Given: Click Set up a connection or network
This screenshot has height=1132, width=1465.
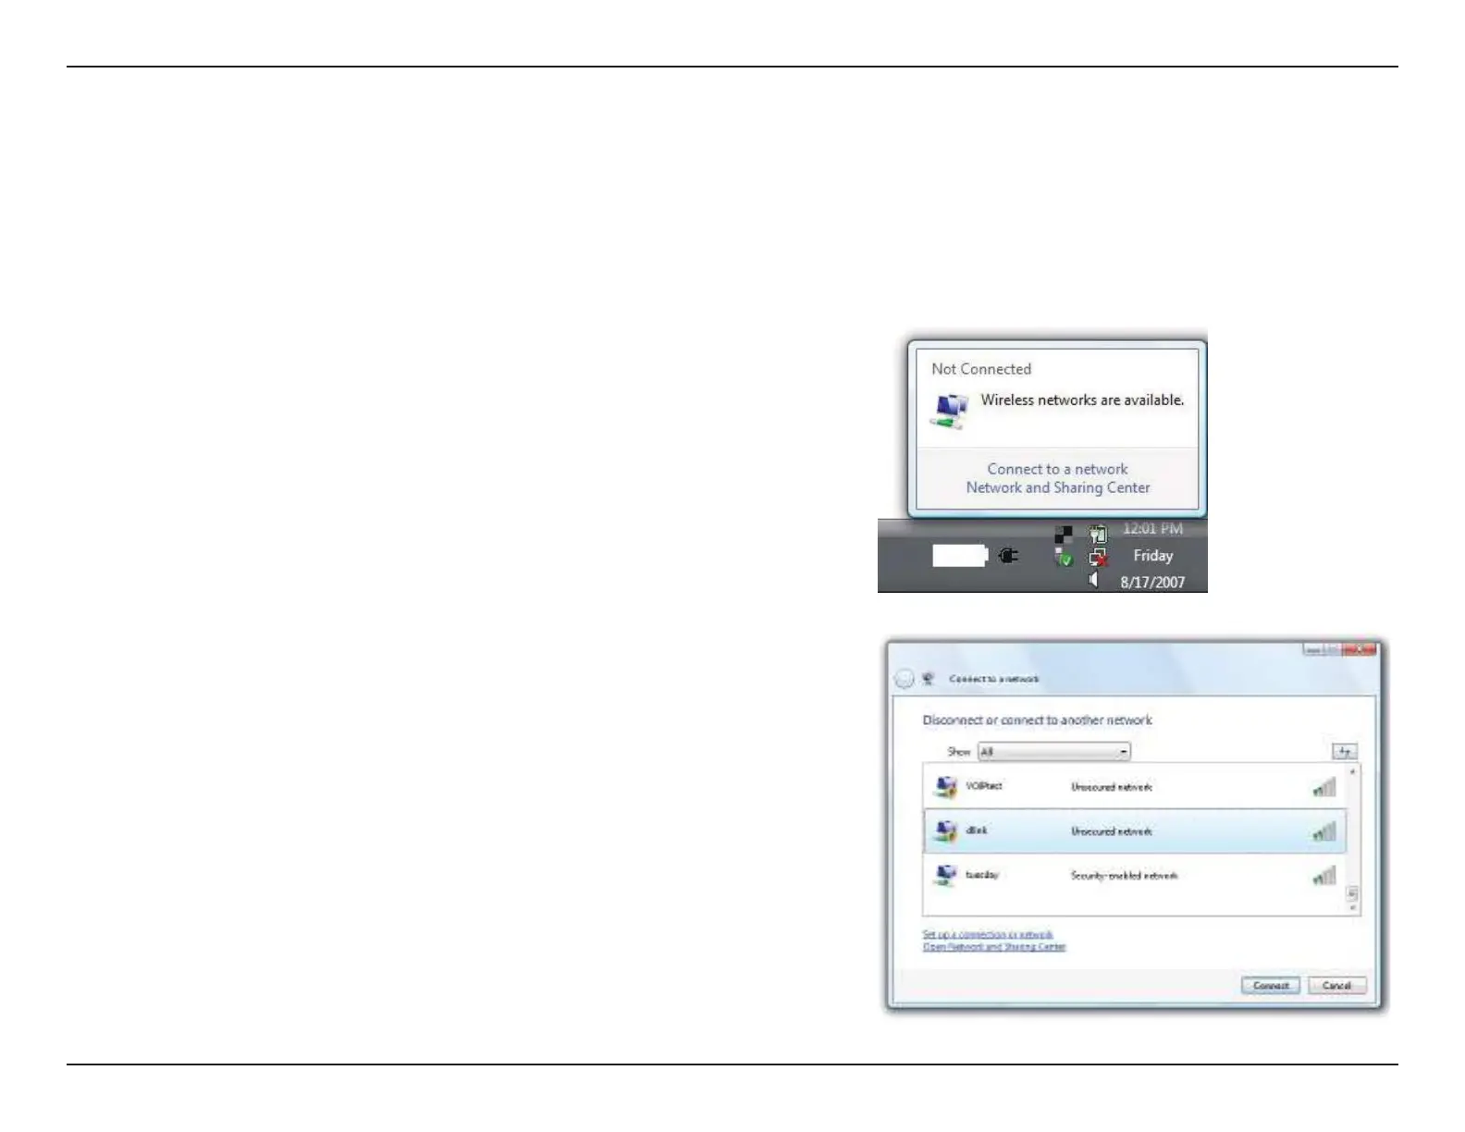Looking at the screenshot, I should tap(988, 934).
